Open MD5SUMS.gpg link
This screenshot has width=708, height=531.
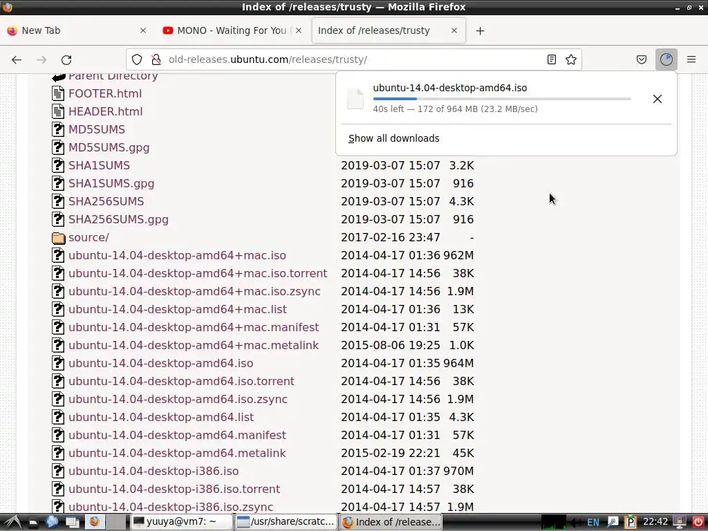[x=109, y=148]
